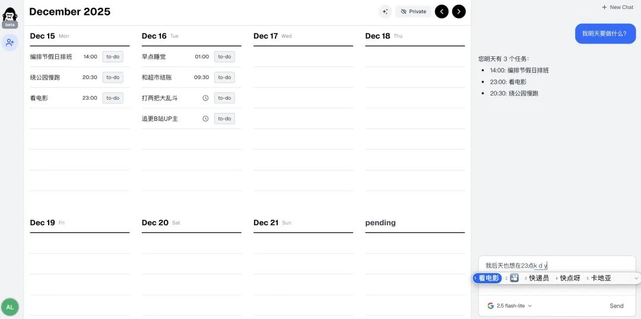Image resolution: width=641 pixels, height=319 pixels.
Task: Open the add user icon in sidebar
Action: 9,43
